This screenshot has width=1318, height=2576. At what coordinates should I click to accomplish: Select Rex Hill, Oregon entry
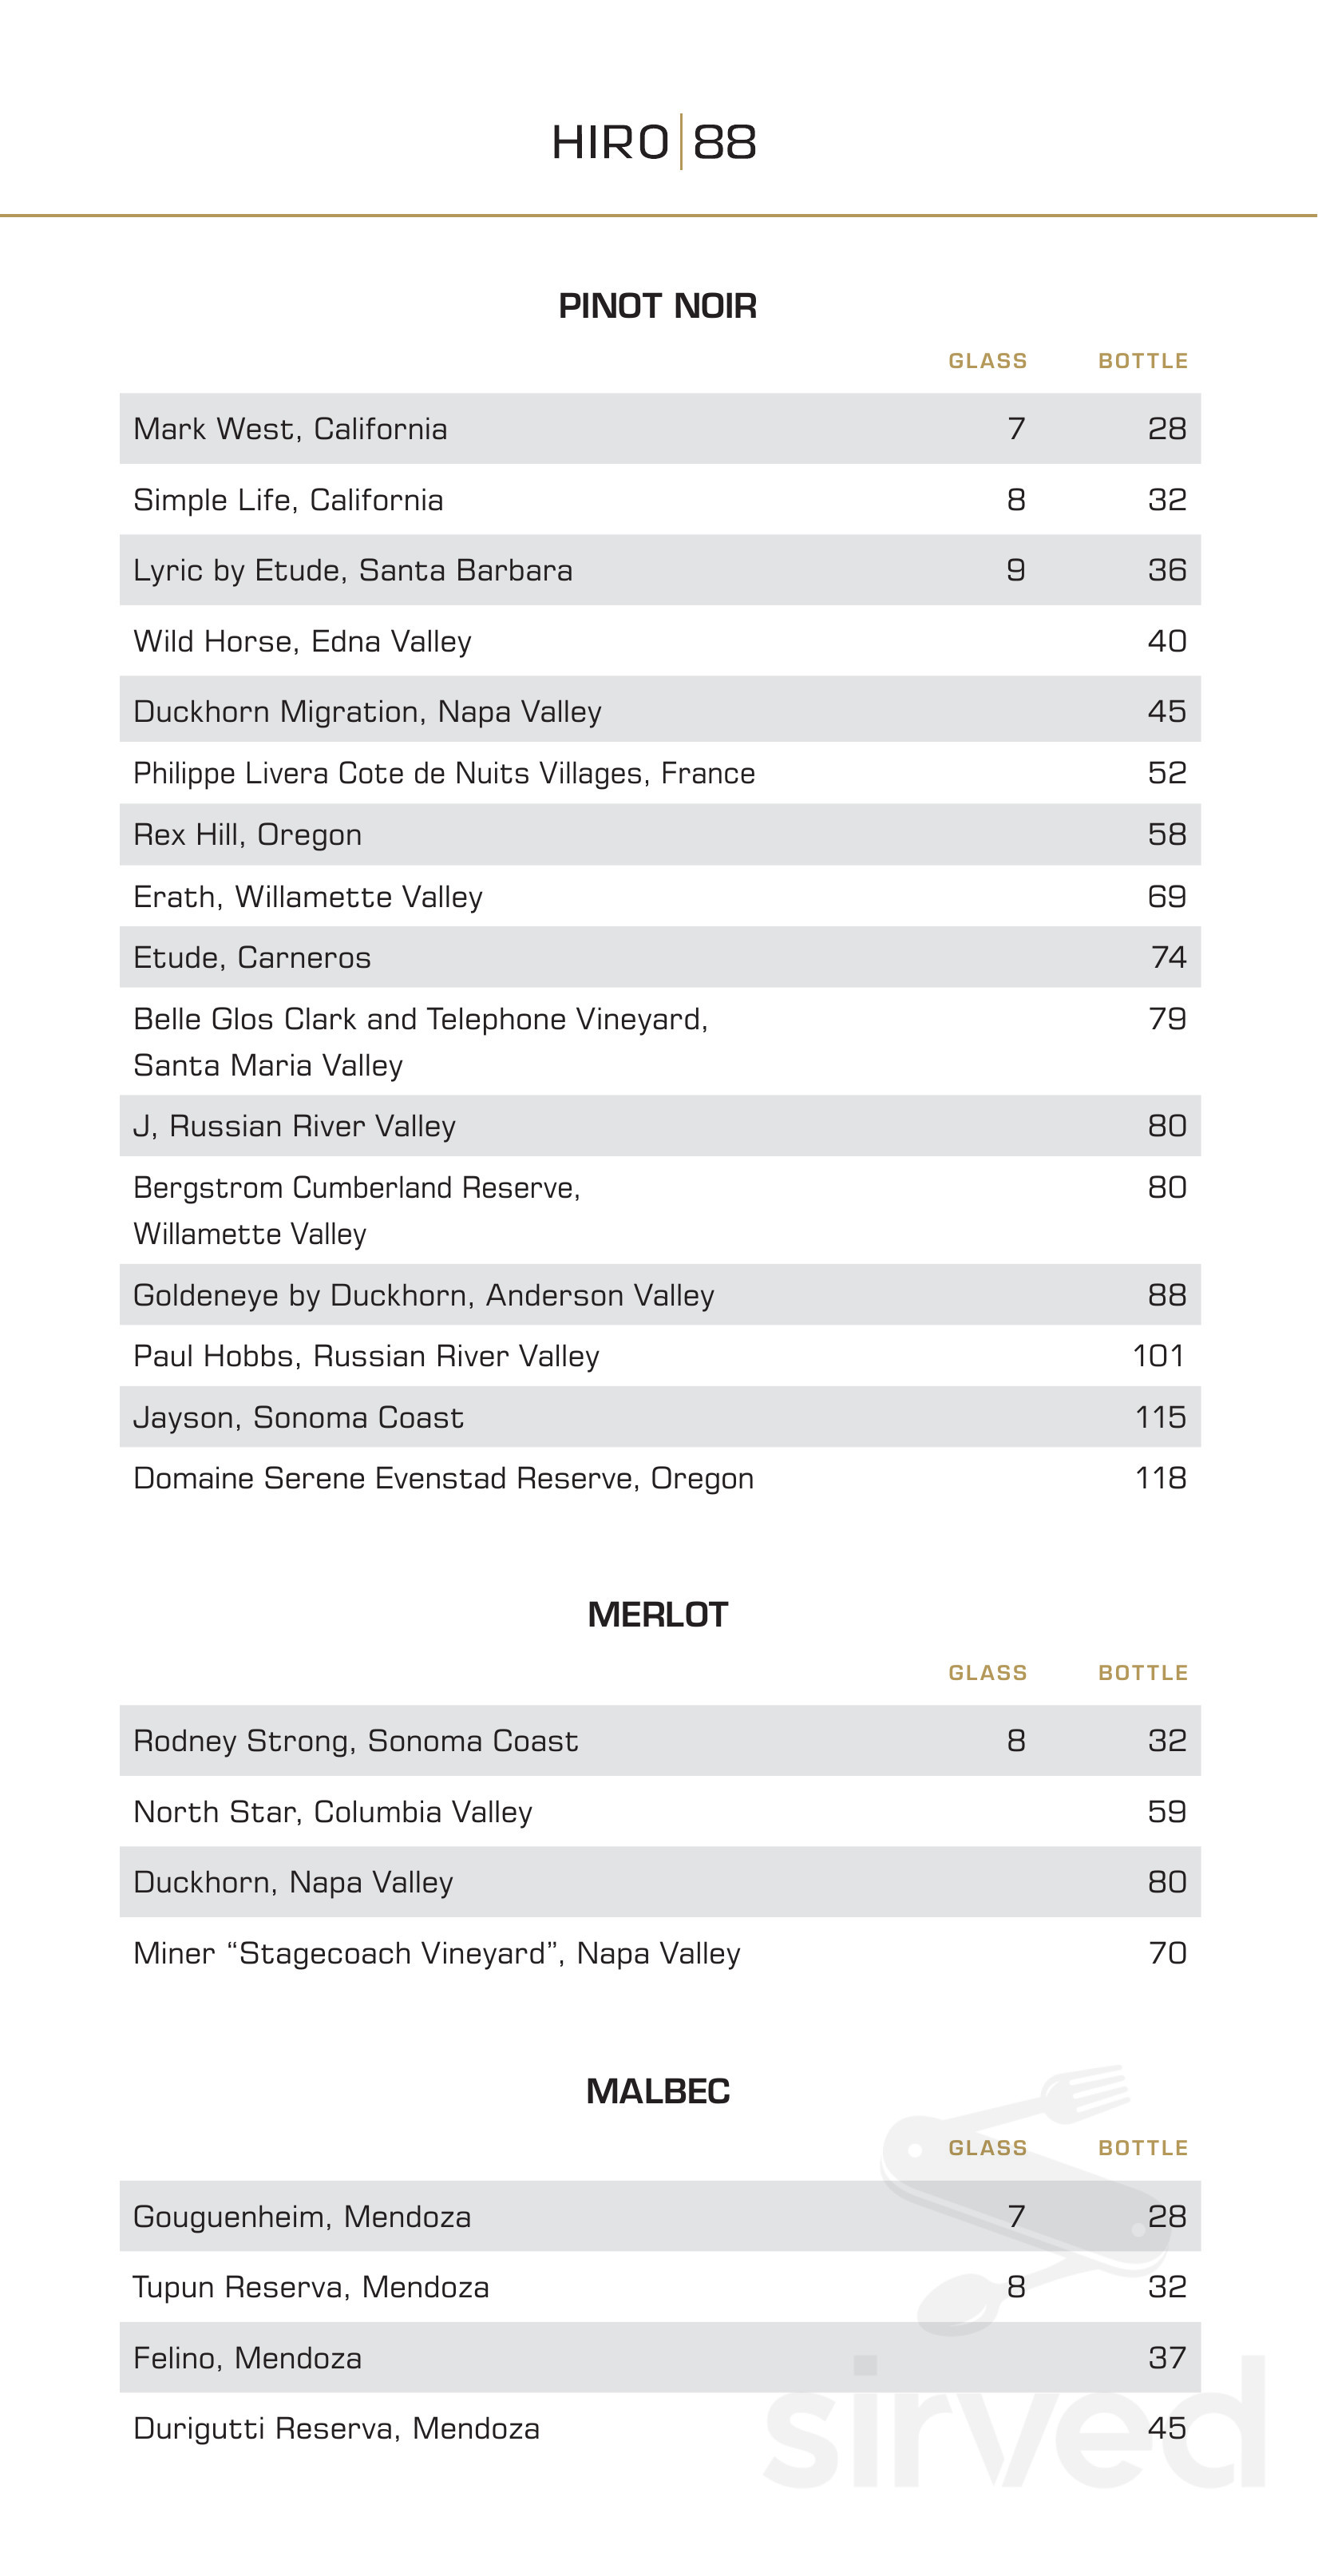point(247,834)
